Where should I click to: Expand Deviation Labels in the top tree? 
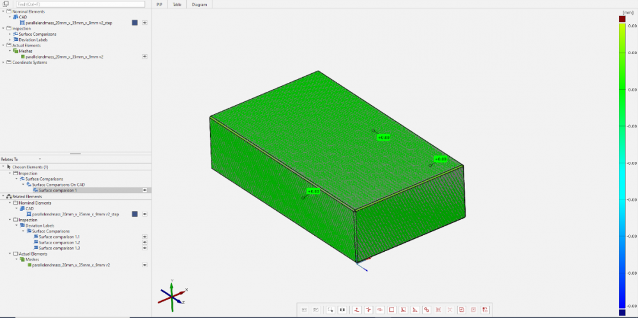pyautogui.click(x=10, y=40)
